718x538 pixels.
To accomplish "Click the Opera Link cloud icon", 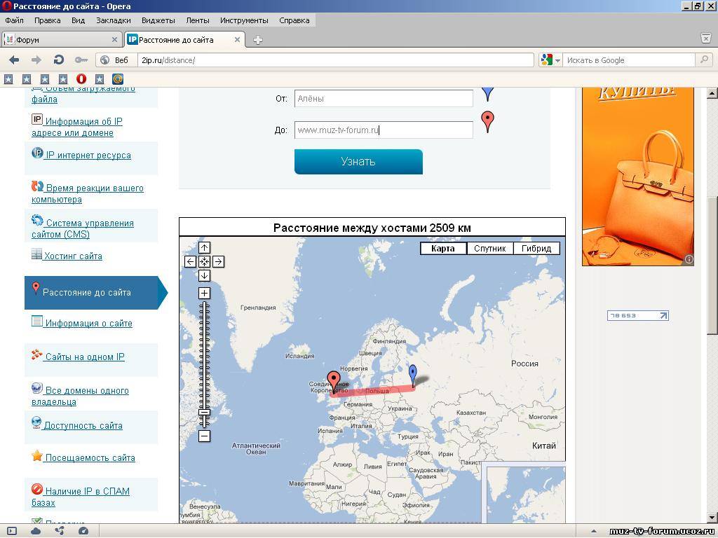I will [x=36, y=531].
